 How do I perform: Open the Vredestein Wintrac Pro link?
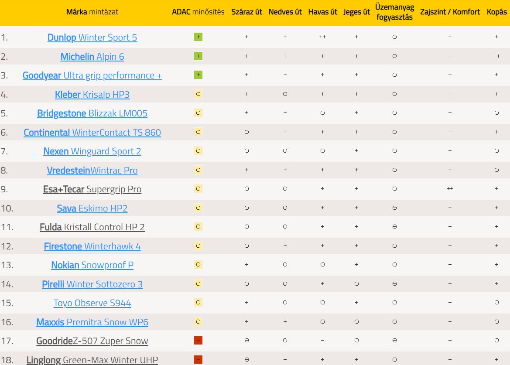(x=92, y=171)
